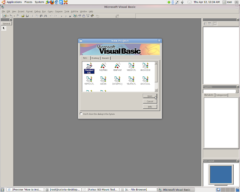This screenshot has height=192, width=240.
Task: Click the End stop icon
Action: pyautogui.click(x=70, y=16)
